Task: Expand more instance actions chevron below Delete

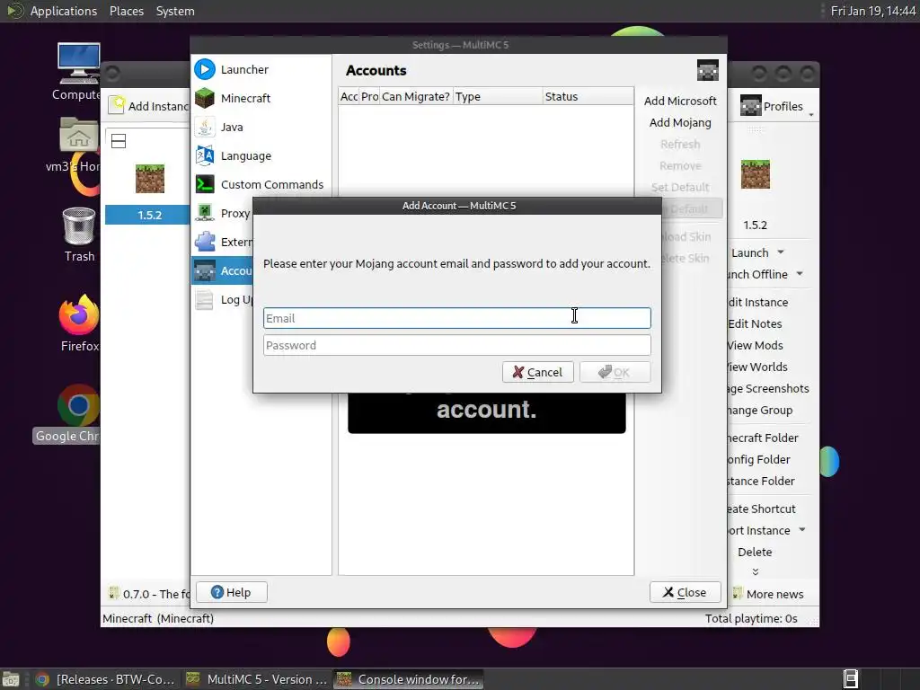Action: (x=755, y=571)
